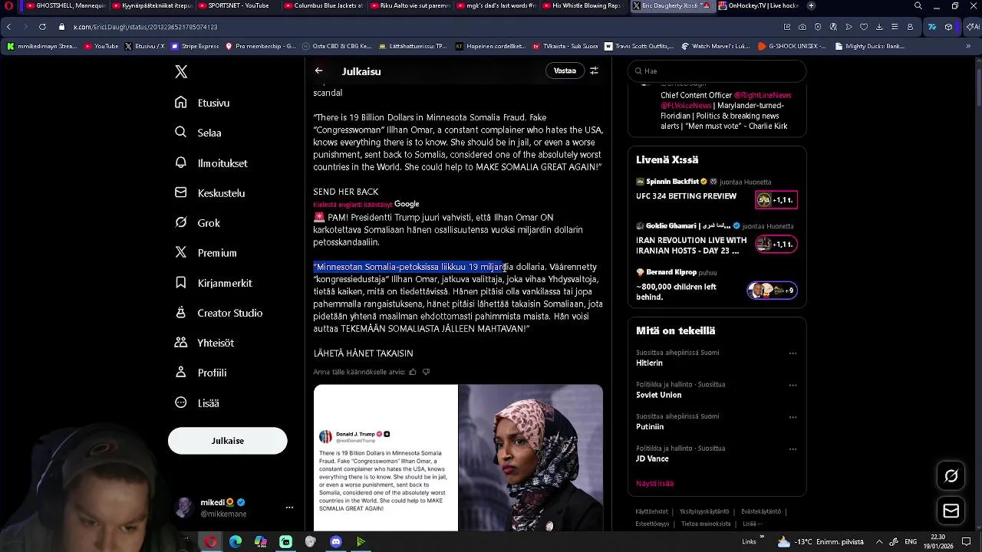The width and height of the screenshot is (982, 552).
Task: Open options dots for JD Vance trend
Action: click(793, 449)
